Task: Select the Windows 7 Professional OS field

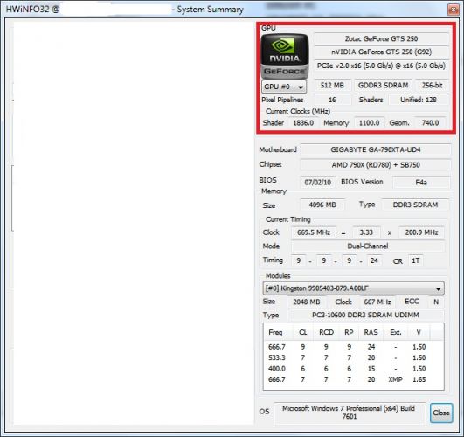Action: (x=350, y=413)
